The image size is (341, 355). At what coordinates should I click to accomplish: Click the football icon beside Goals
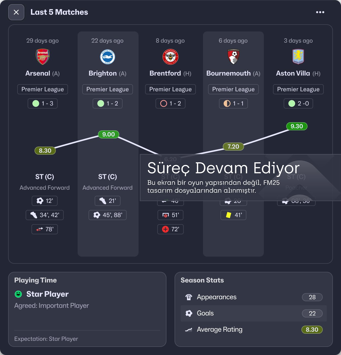click(189, 313)
